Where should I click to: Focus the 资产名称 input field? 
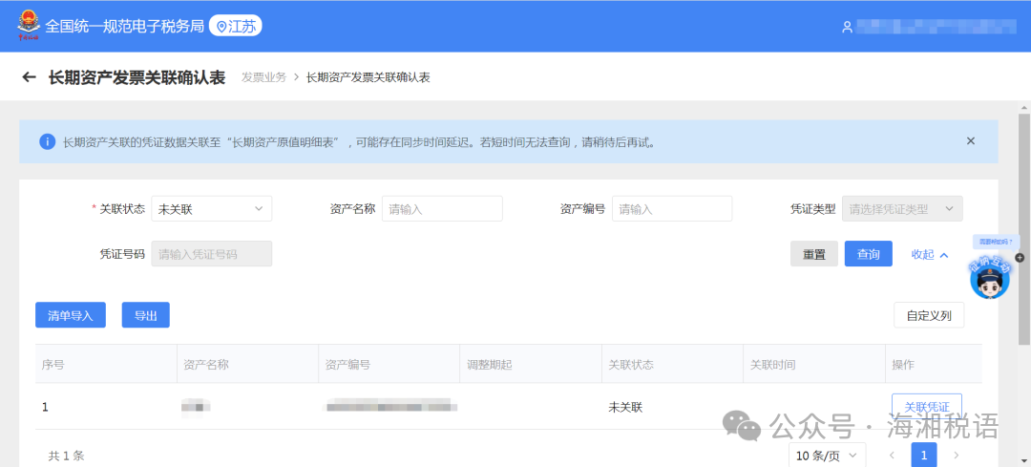coord(442,209)
